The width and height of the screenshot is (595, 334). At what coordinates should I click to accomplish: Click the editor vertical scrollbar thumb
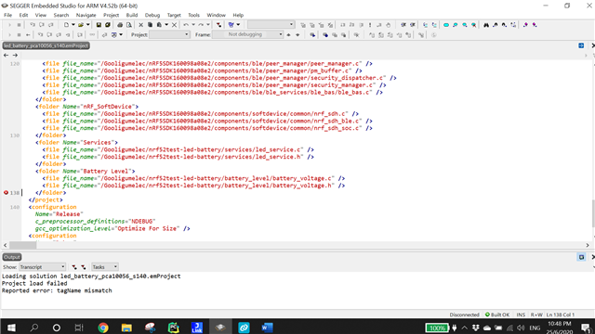593,212
